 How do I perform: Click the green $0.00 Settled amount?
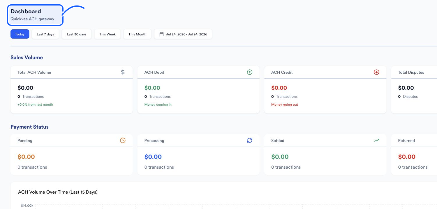coord(280,157)
